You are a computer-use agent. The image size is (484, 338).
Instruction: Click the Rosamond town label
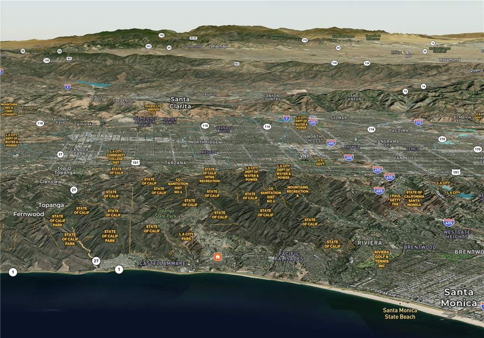[449, 60]
